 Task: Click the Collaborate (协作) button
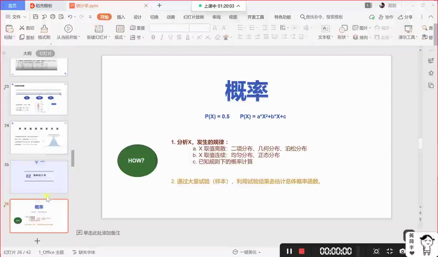tap(386, 17)
